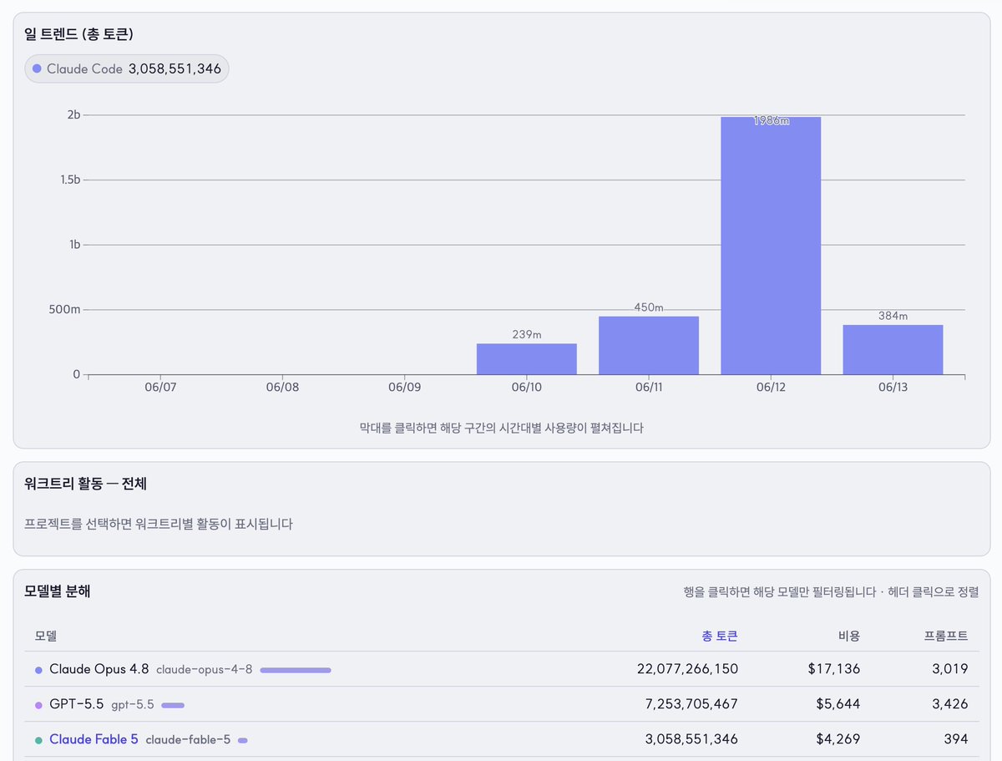Click the GPT-5.5 purple color dot
The image size is (1002, 761).
pyautogui.click(x=38, y=705)
